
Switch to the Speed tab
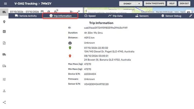[x=90, y=16]
